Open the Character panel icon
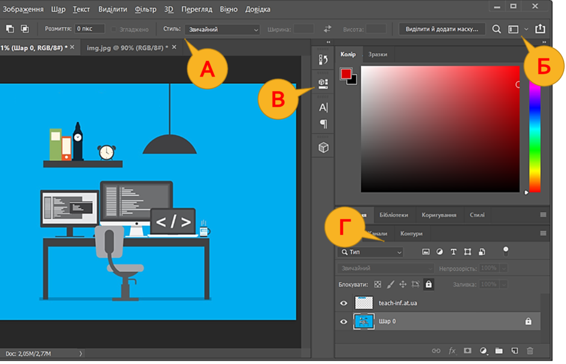 [x=323, y=107]
